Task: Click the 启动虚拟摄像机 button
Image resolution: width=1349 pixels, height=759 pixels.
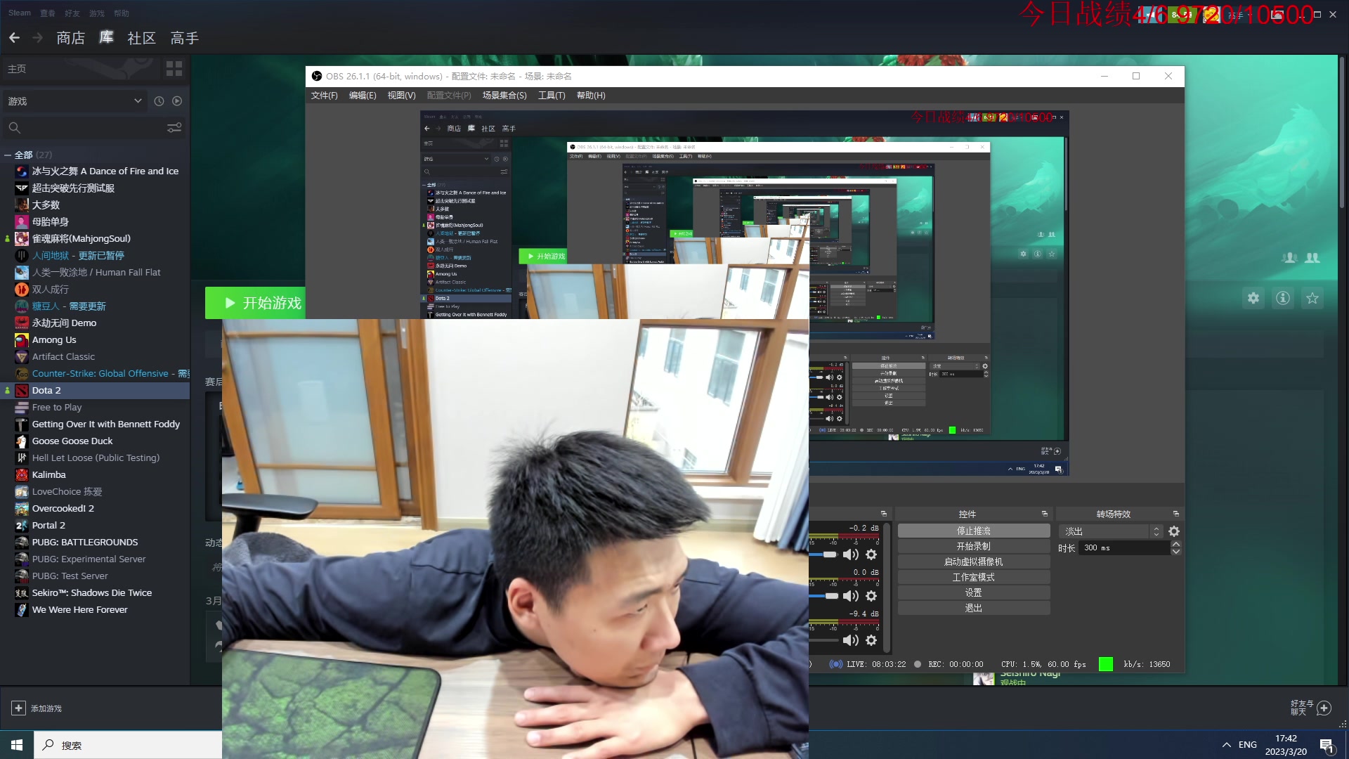Action: coord(973,562)
